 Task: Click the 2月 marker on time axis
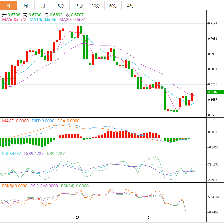(78, 218)
